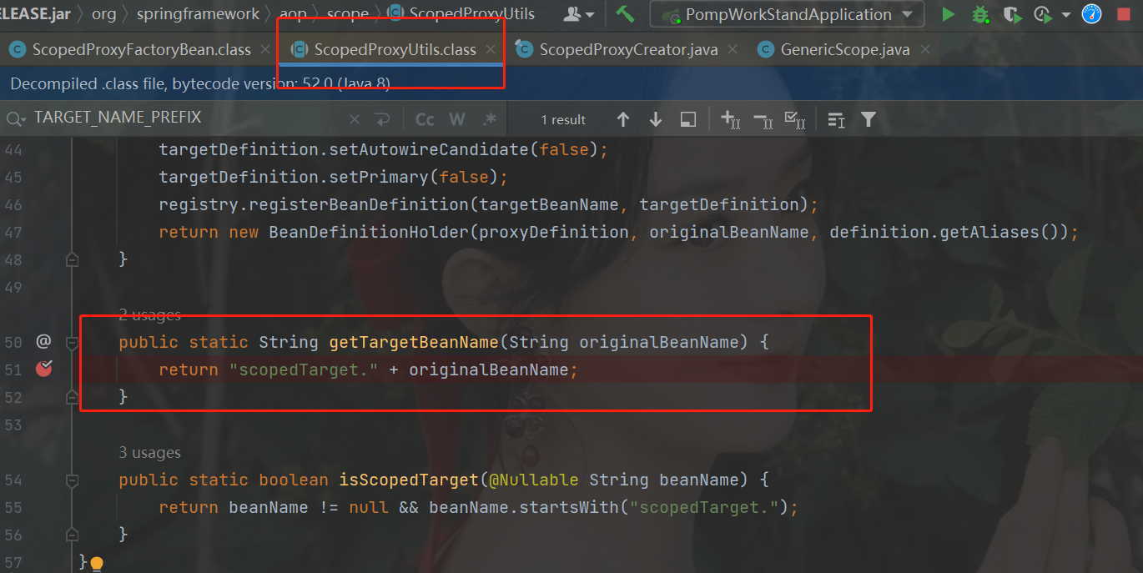Click the ScopedProxyUtils breadcrumb item
The height and width of the screenshot is (573, 1143).
462,14
